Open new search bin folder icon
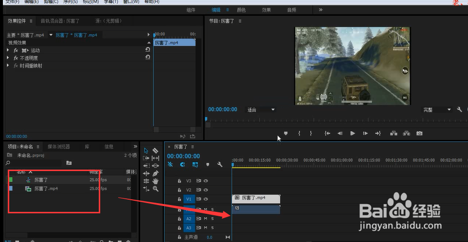 69,163
